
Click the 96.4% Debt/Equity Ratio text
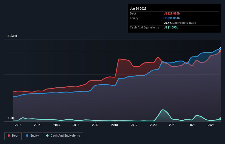(180, 23)
